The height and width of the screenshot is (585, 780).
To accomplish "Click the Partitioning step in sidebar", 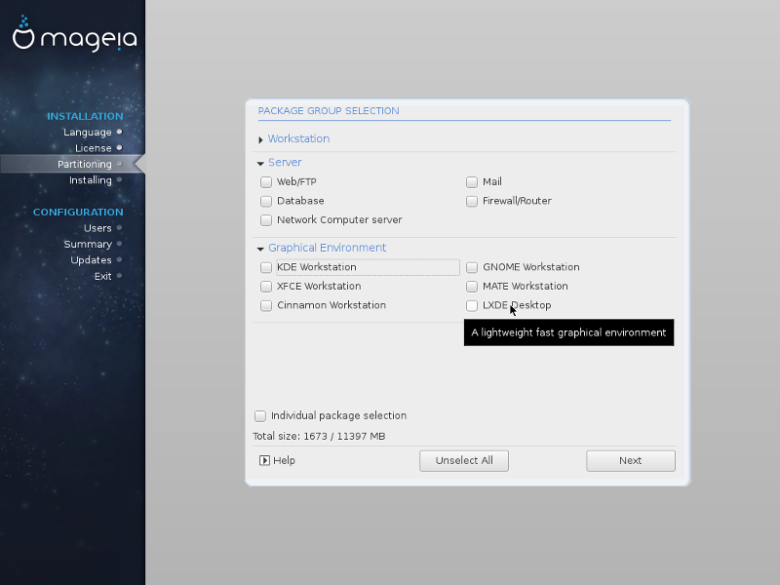I will pos(85,164).
